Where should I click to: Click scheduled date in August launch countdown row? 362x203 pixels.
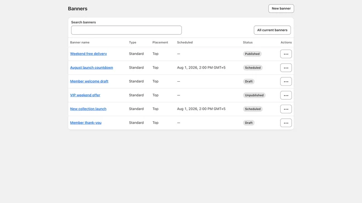pyautogui.click(x=201, y=67)
